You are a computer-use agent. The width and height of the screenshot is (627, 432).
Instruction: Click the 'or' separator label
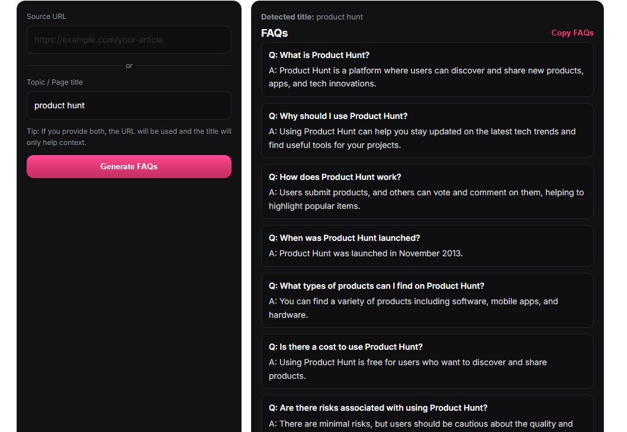pyautogui.click(x=128, y=66)
